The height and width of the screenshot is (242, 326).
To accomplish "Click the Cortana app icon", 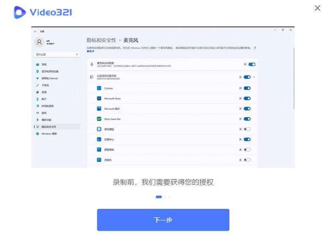I will 99,88.
